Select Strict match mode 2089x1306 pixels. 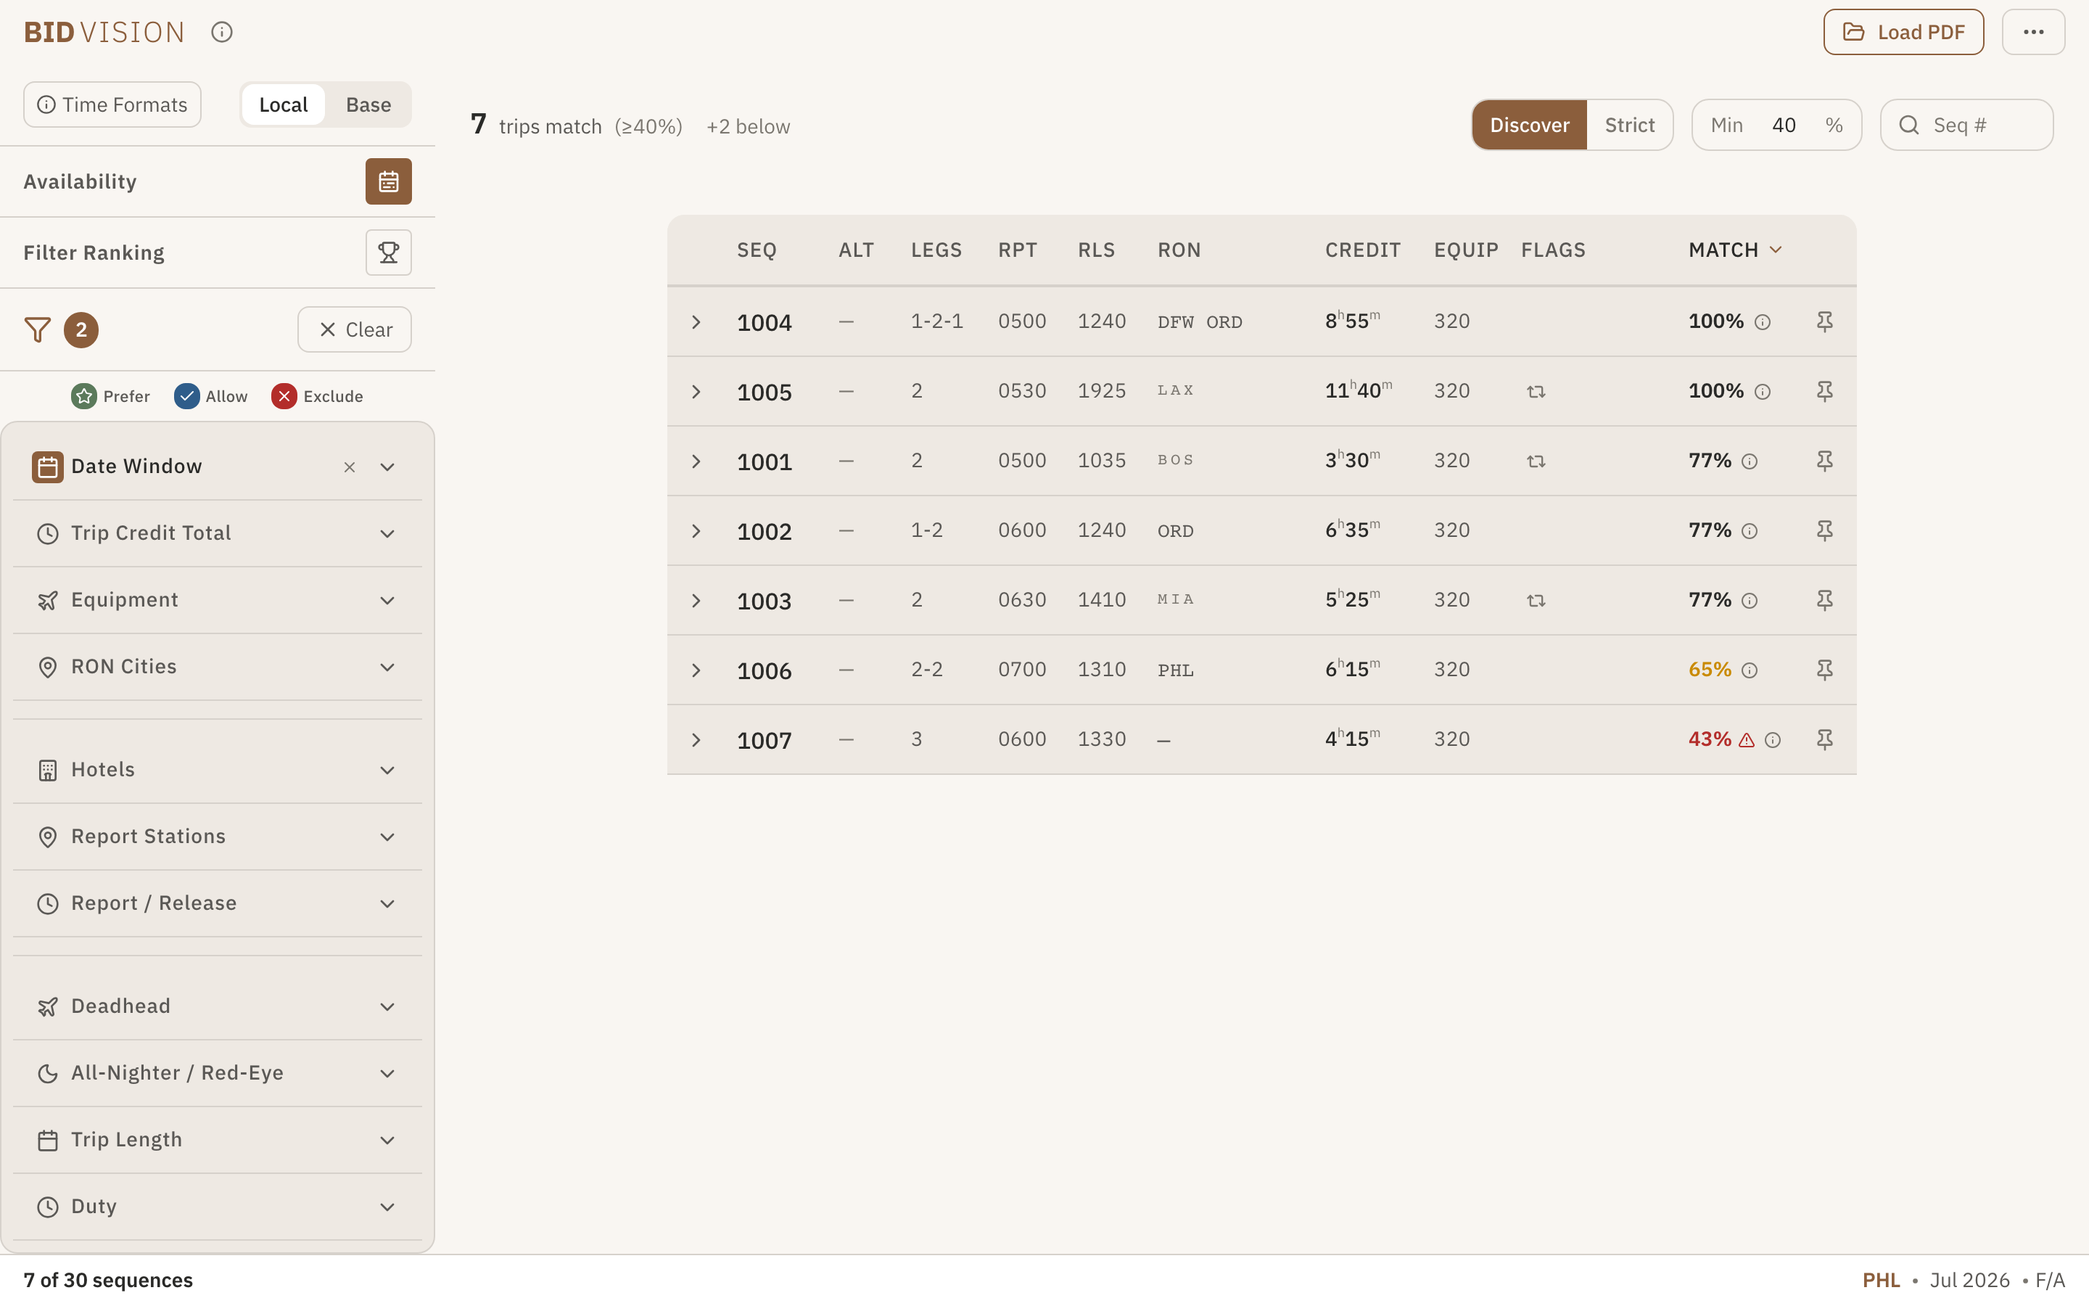pyautogui.click(x=1629, y=126)
